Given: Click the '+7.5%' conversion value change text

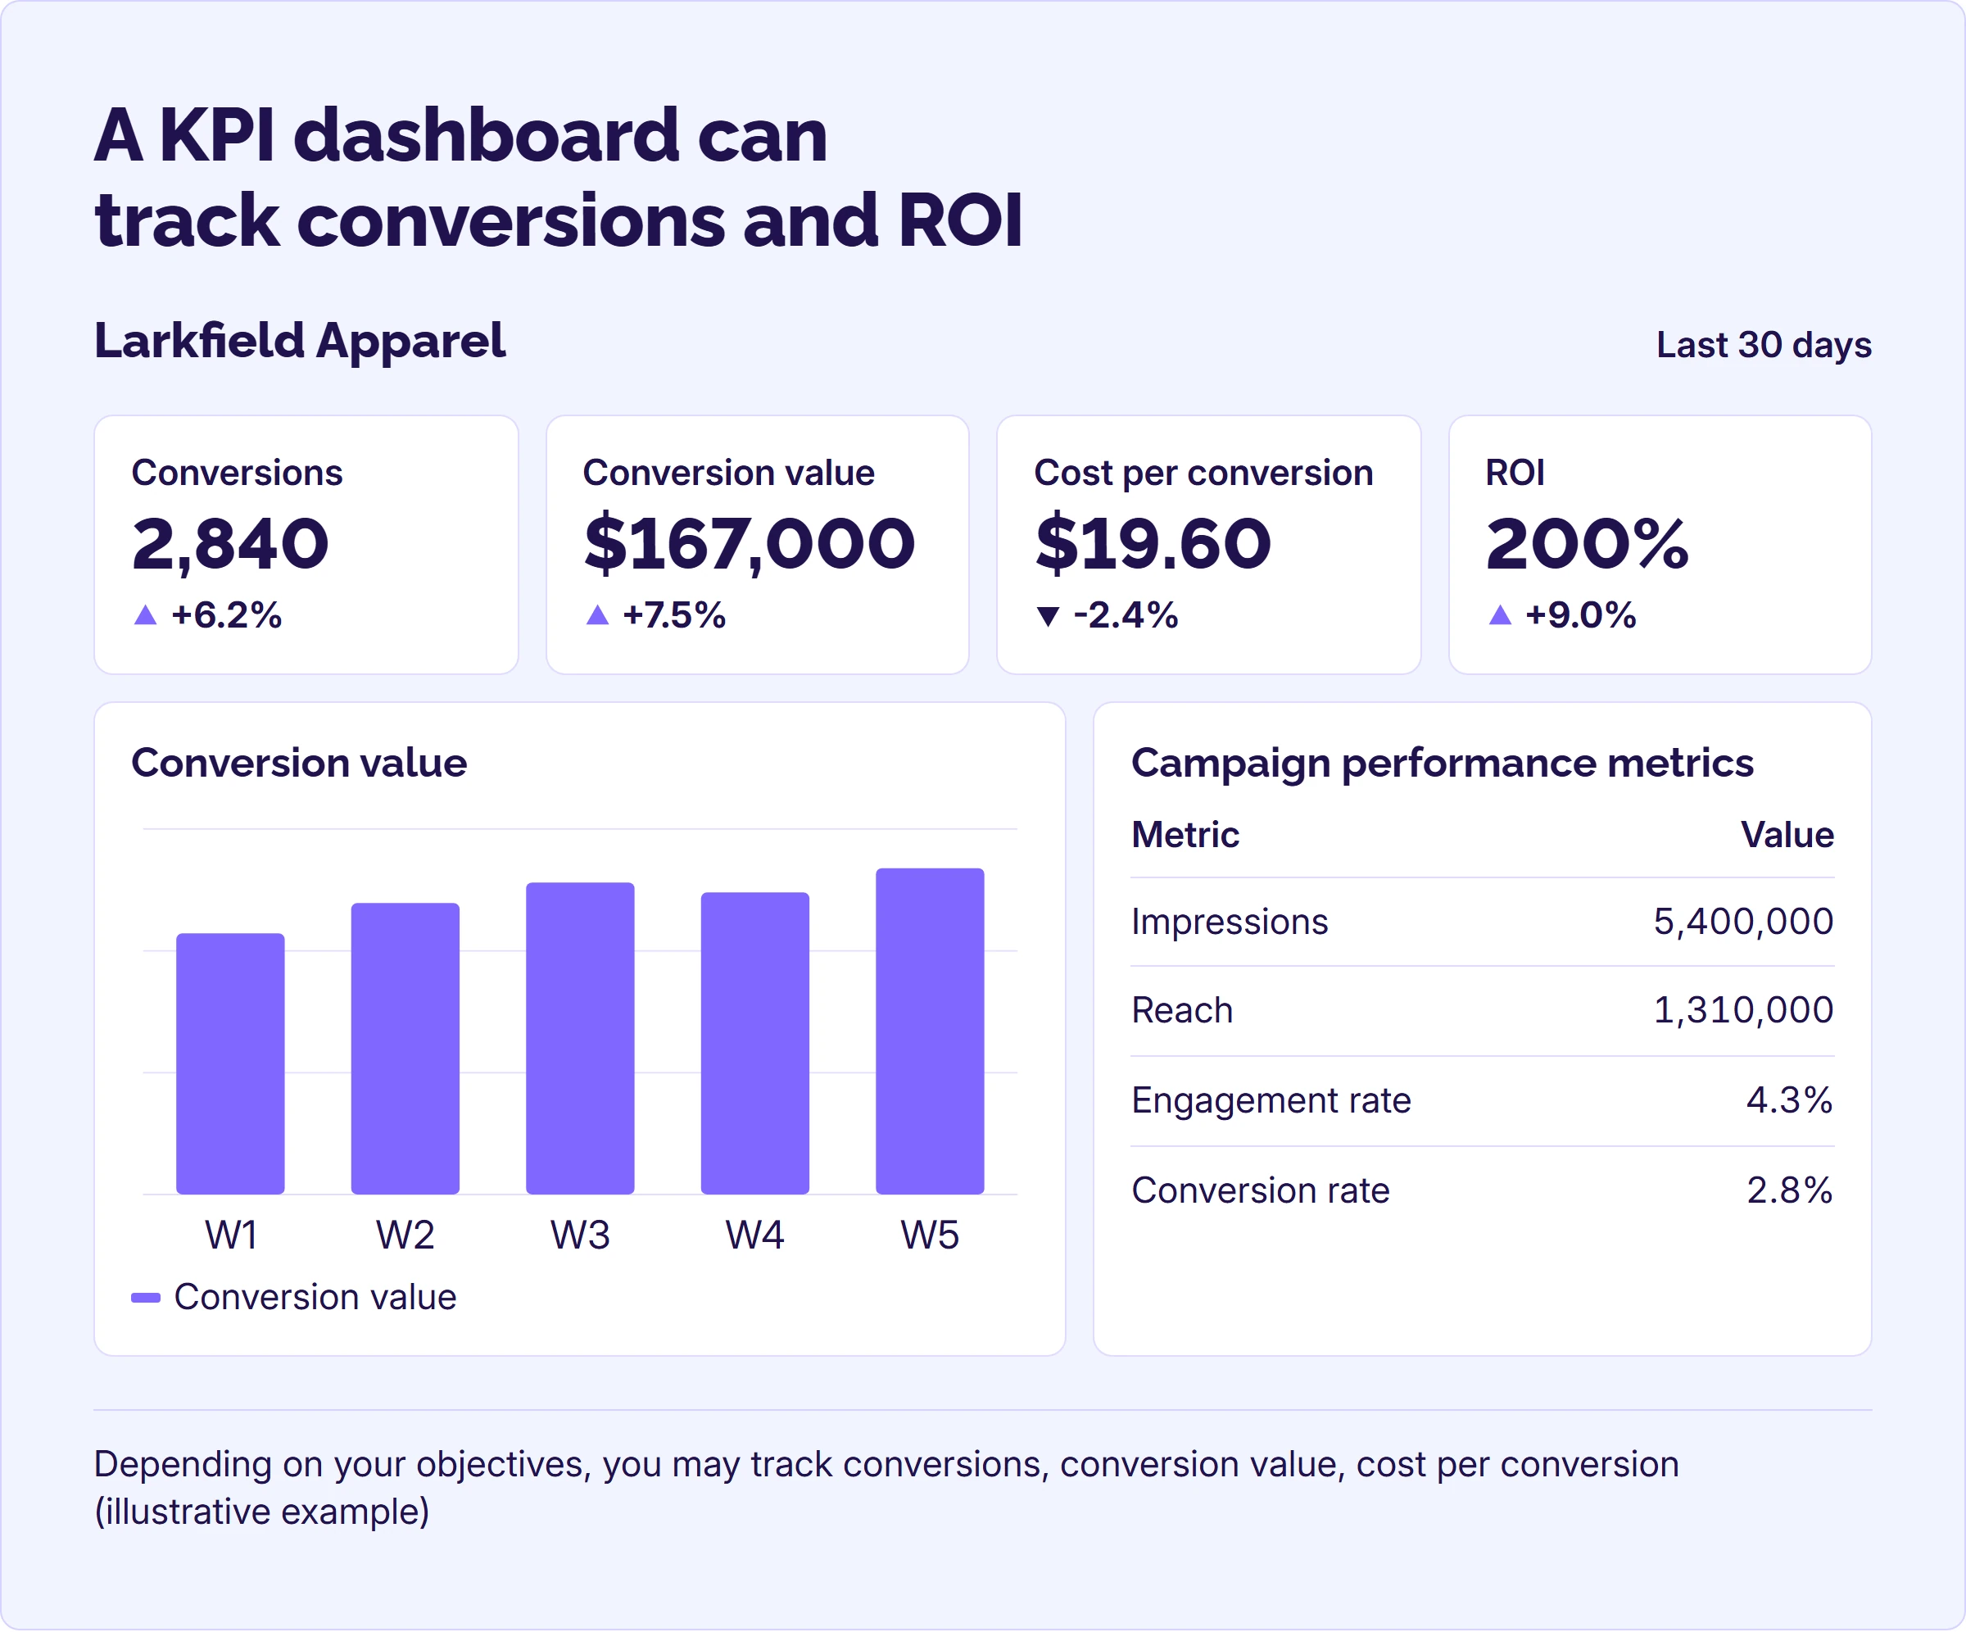Looking at the screenshot, I should 674,616.
